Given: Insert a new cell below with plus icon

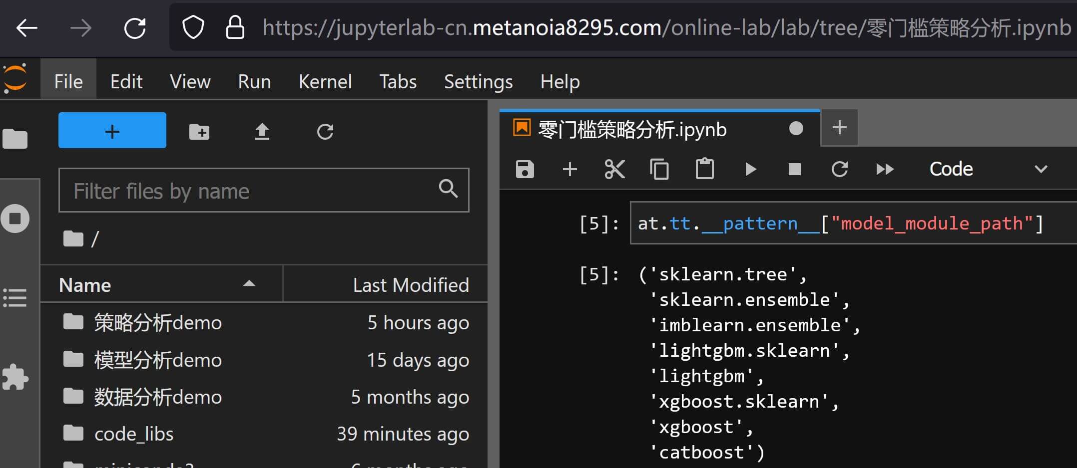Looking at the screenshot, I should [x=569, y=169].
